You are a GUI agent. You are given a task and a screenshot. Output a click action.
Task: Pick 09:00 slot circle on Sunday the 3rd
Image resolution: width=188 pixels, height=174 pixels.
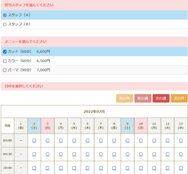(x=47, y=140)
